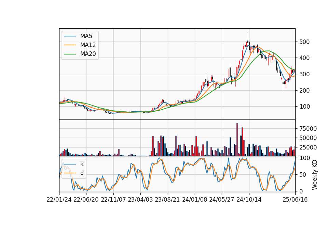The height and width of the screenshot is (235, 328).
Task: Click the 23/08/21 date tick label
Action: 167,200
